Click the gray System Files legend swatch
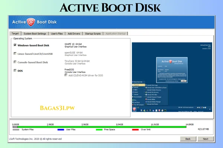Image resolution: width=223 pixels, height=148 pixels. pyautogui.click(x=16, y=130)
